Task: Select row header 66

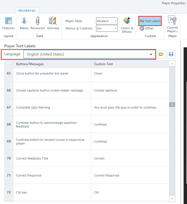Action: (x=9, y=90)
